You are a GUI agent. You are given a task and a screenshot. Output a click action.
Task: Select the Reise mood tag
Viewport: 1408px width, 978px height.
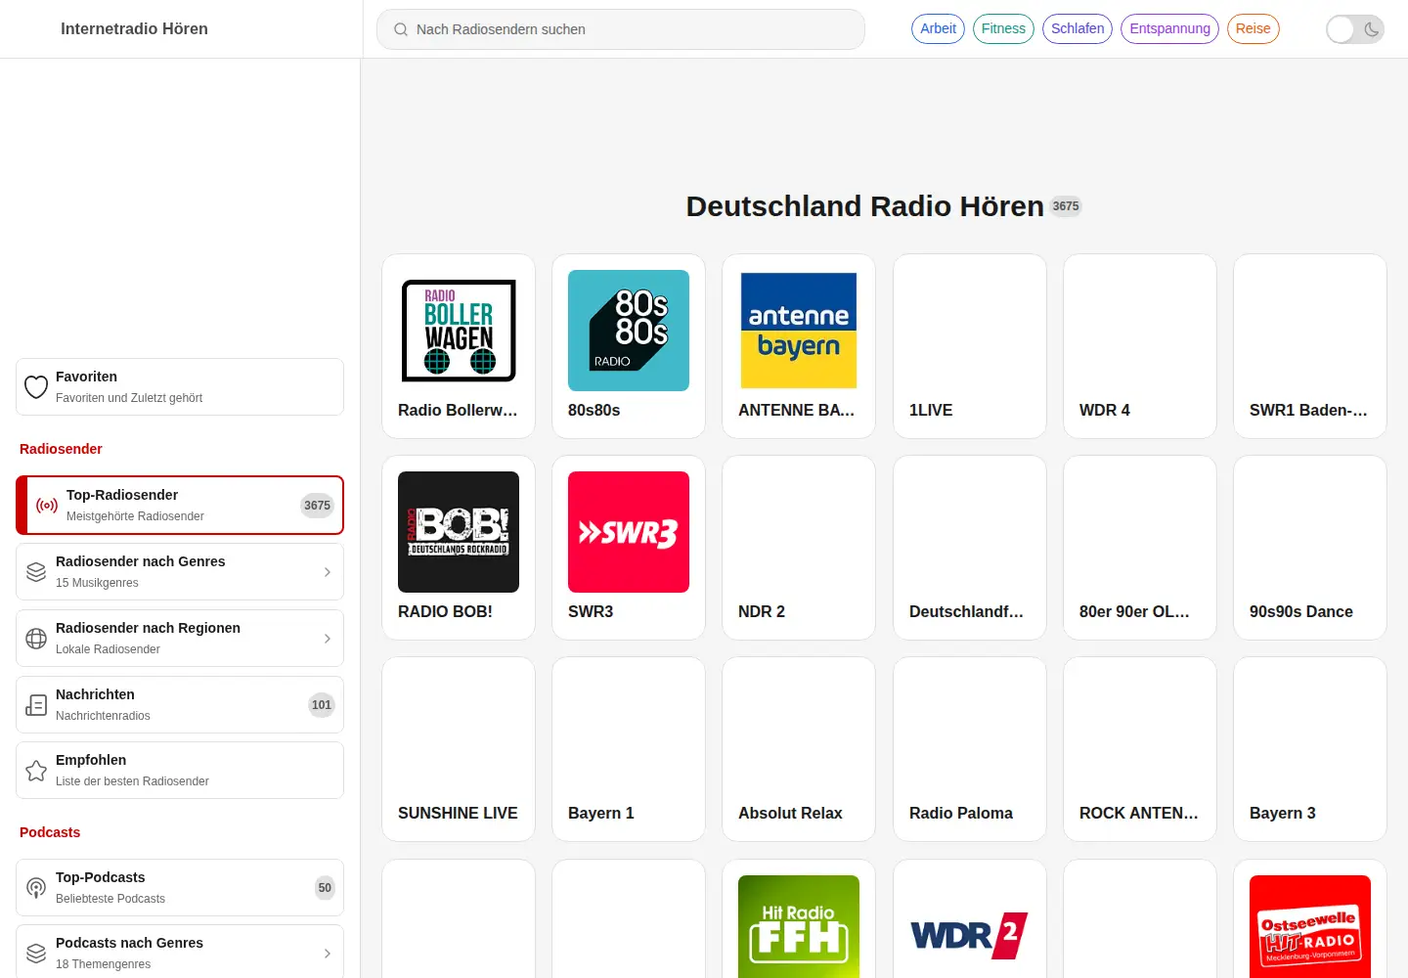(x=1253, y=29)
